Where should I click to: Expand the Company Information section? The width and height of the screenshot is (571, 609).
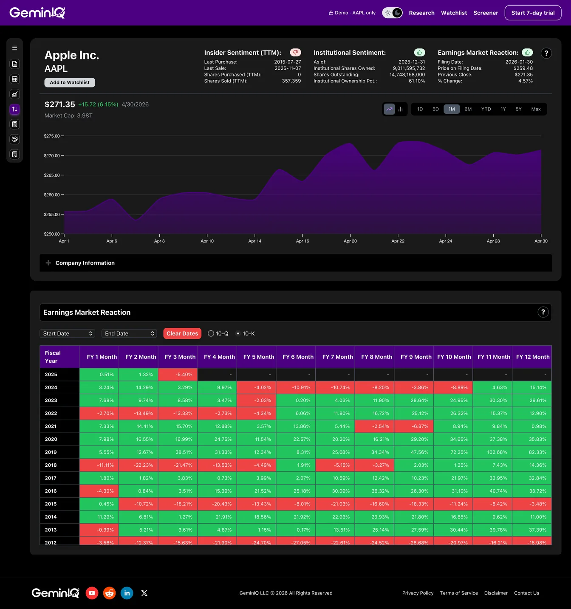pyautogui.click(x=296, y=263)
